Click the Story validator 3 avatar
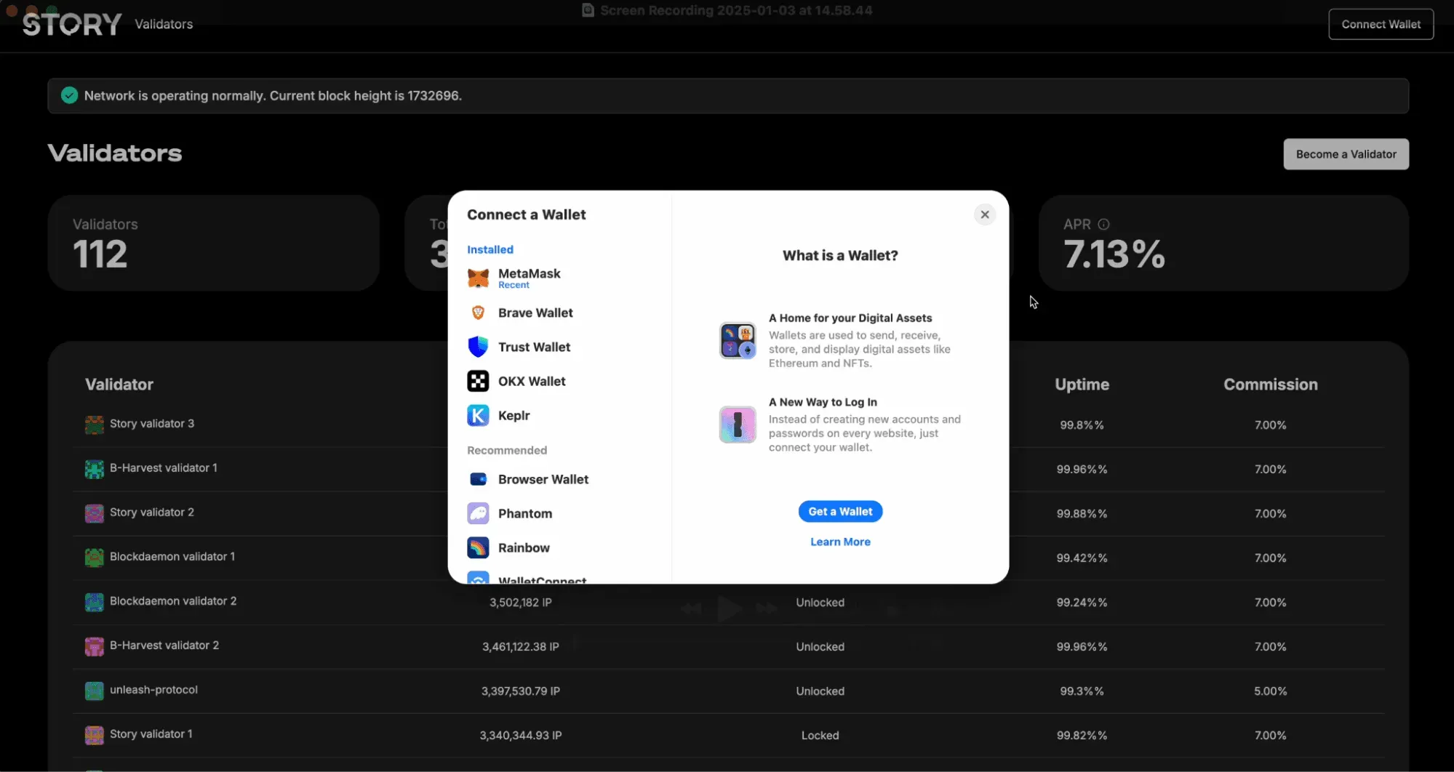This screenshot has height=772, width=1454. pyautogui.click(x=95, y=425)
